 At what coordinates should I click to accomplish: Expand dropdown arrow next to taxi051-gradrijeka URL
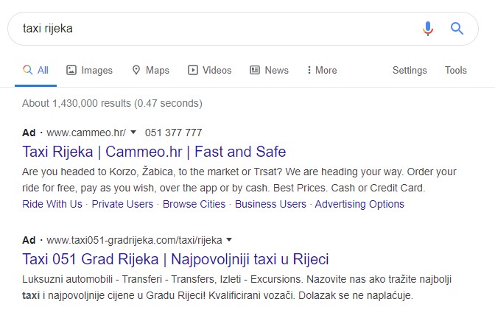pyautogui.click(x=229, y=240)
